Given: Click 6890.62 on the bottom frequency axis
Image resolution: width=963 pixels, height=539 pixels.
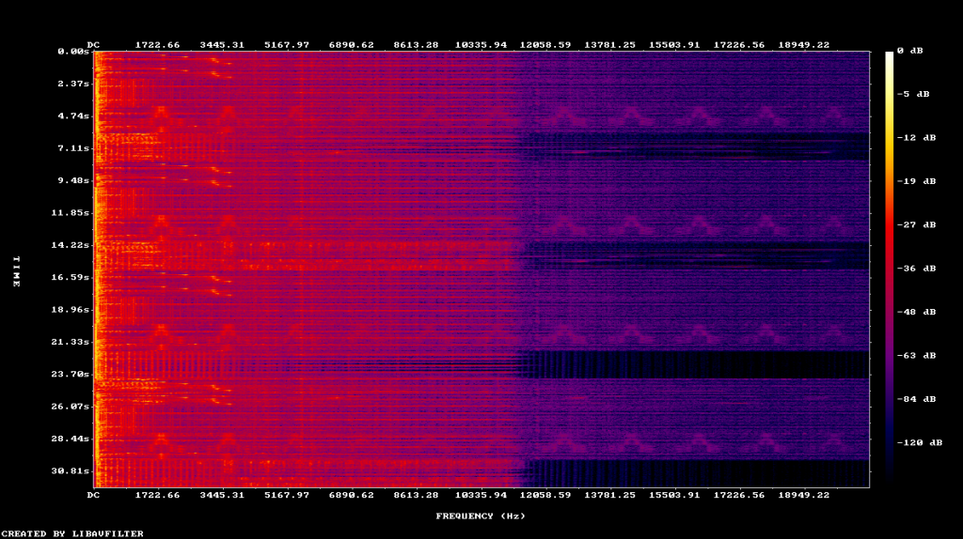Looking at the screenshot, I should point(352,495).
